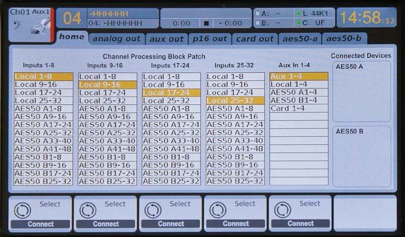Viewport: 405px width, 237px height.
Task: Click Connect button below Aux In 1-4
Action: coord(301,223)
